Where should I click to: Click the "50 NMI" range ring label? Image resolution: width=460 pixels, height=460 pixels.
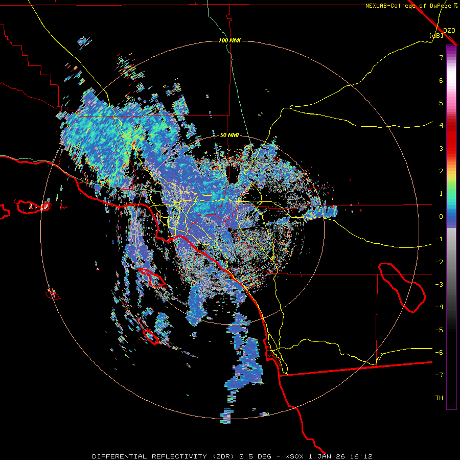pyautogui.click(x=229, y=135)
